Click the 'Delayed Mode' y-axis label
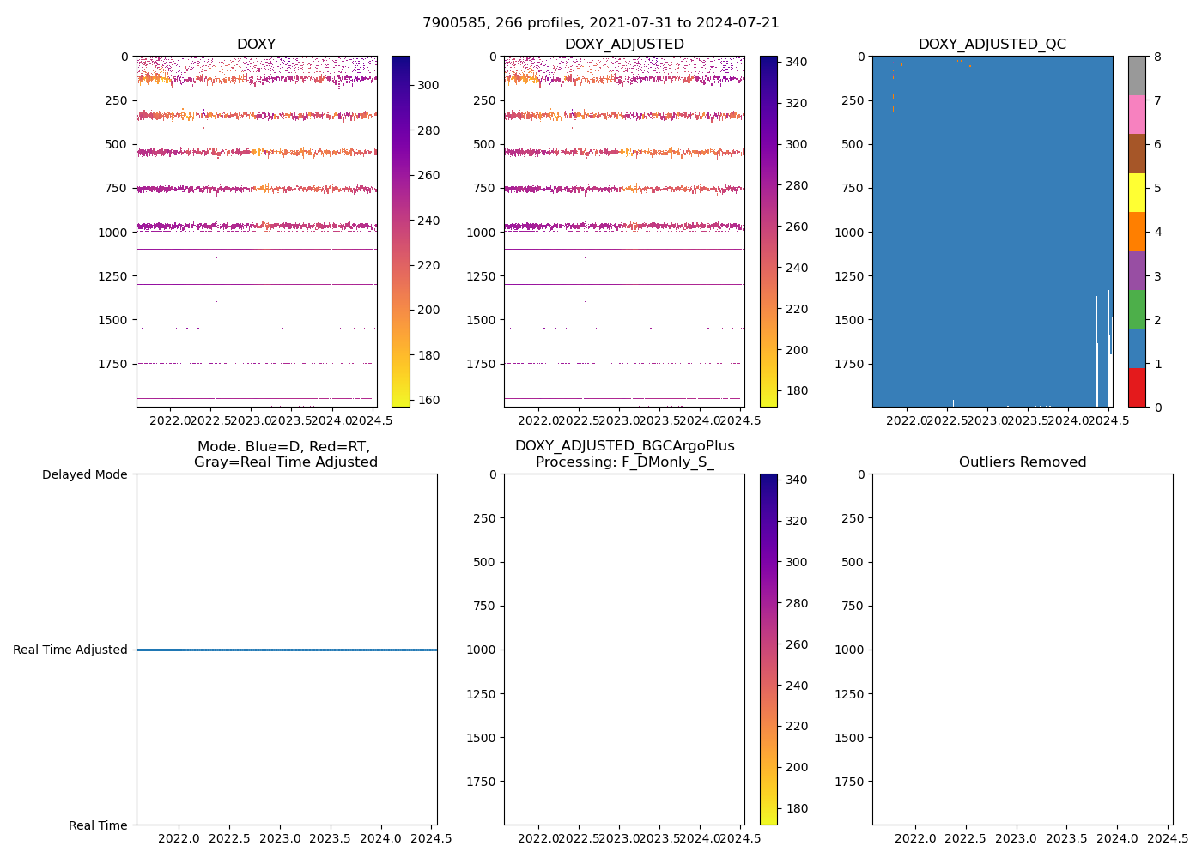 point(84,474)
